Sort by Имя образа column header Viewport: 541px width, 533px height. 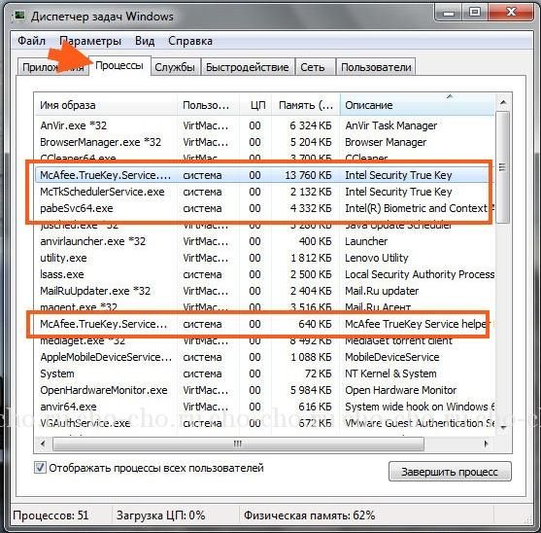pyautogui.click(x=106, y=105)
